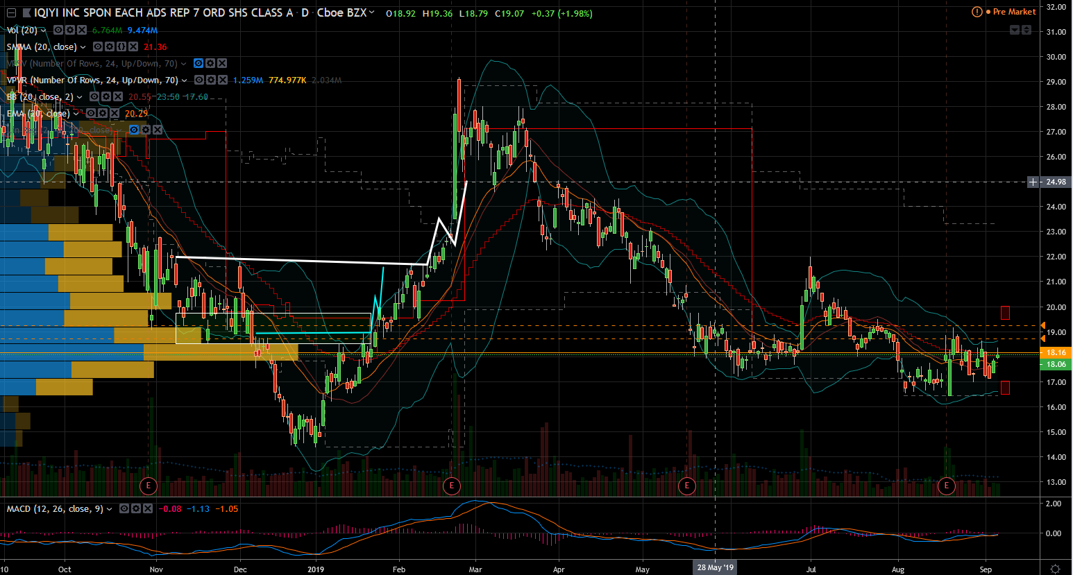Click the orange market status warning icon
1073x575 pixels.
977,12
